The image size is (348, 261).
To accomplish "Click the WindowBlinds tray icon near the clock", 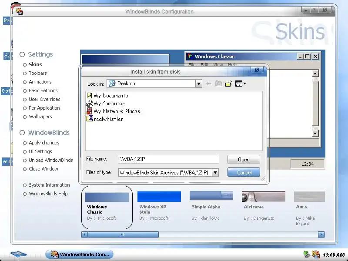I will click(x=316, y=254).
